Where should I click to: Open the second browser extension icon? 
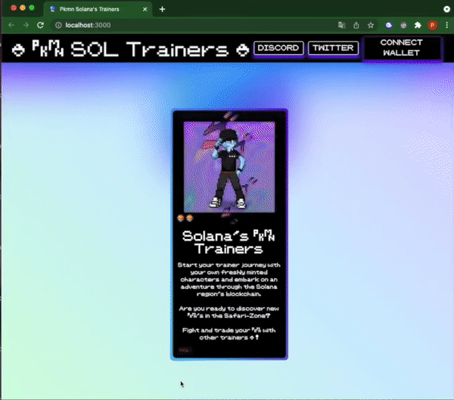[x=403, y=26]
